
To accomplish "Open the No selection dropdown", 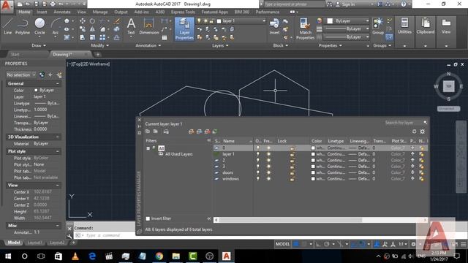I will coord(21,75).
